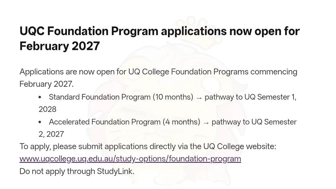
Task: Click 'Do not apply through StudyLink.' text
Action: (x=77, y=172)
